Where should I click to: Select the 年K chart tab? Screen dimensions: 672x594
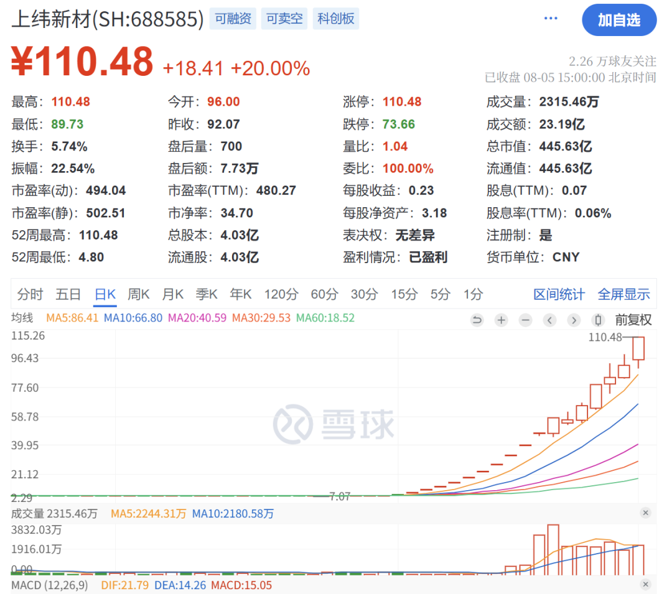point(240,295)
